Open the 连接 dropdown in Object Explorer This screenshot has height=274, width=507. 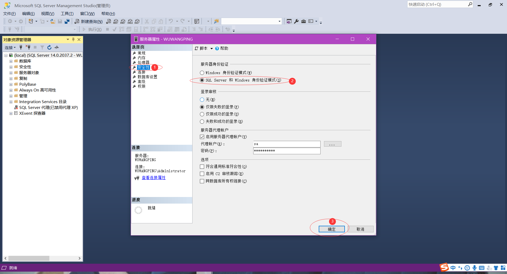(10, 47)
